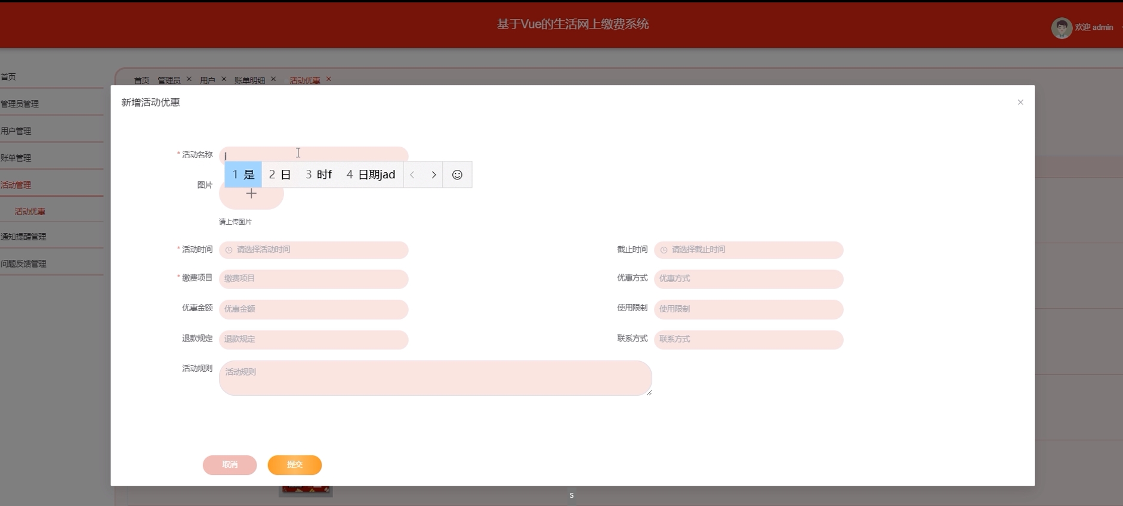Switch to the 管理员 tab
The image size is (1123, 506).
[x=169, y=80]
